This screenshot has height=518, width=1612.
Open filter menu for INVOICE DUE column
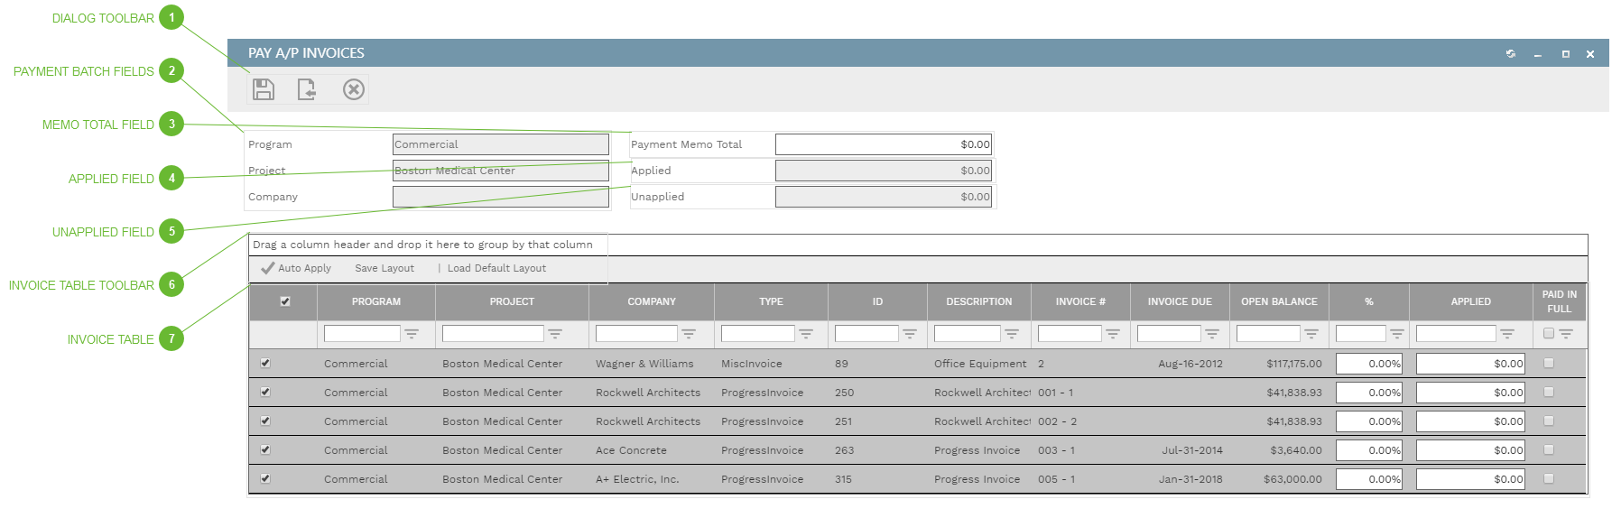[x=1212, y=334]
